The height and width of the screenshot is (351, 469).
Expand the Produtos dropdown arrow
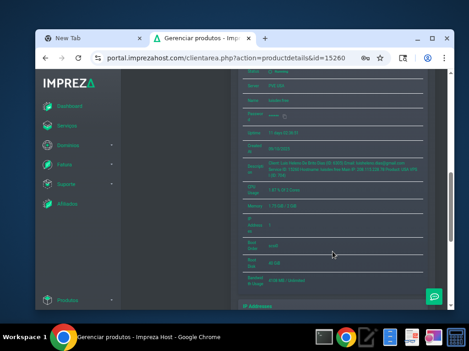(112, 300)
